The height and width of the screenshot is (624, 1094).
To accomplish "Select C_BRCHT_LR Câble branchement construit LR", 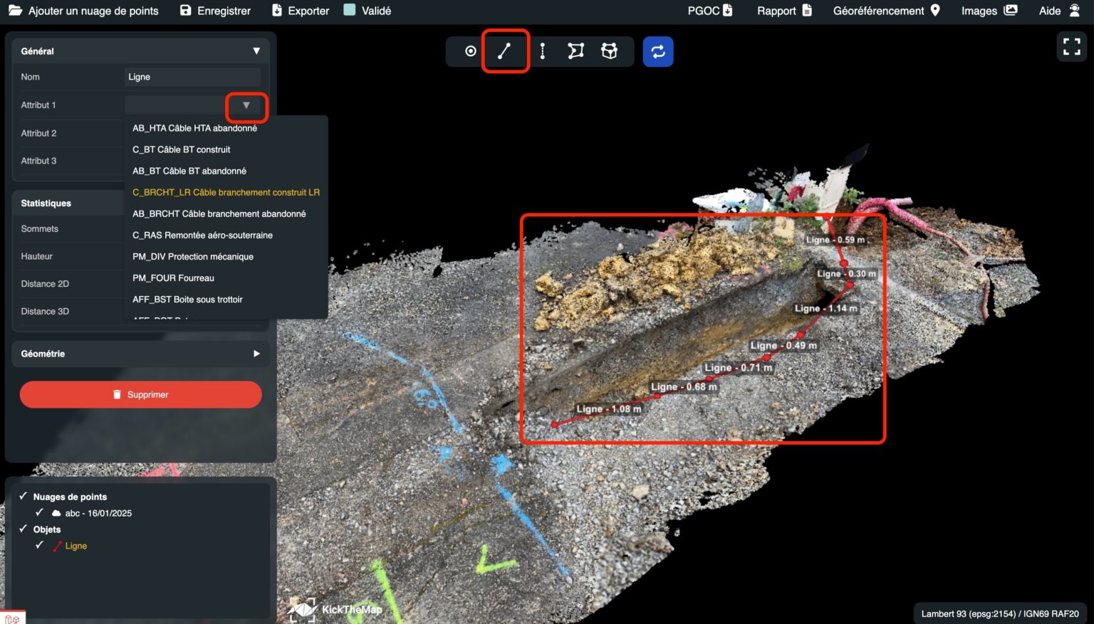I will pos(226,192).
